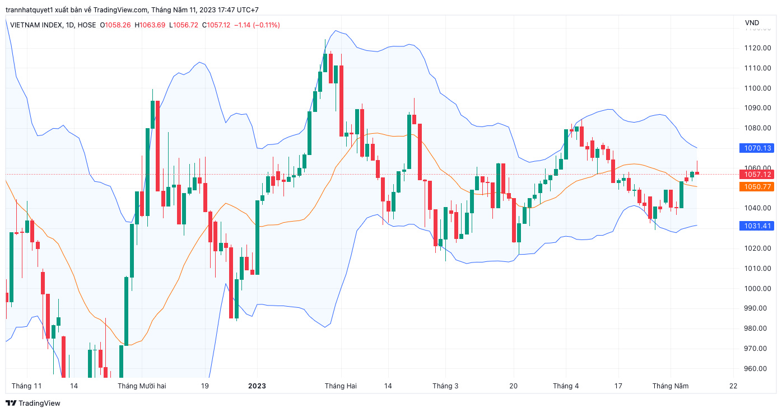Click the Tháng Hai date label
This screenshot has width=782, height=413.
(x=341, y=386)
